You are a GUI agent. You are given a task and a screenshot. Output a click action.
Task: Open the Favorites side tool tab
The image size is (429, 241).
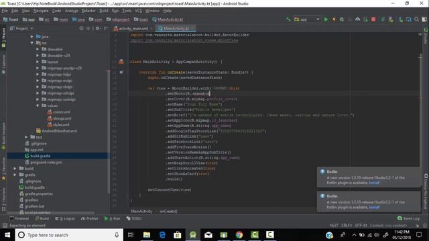coord(3,169)
